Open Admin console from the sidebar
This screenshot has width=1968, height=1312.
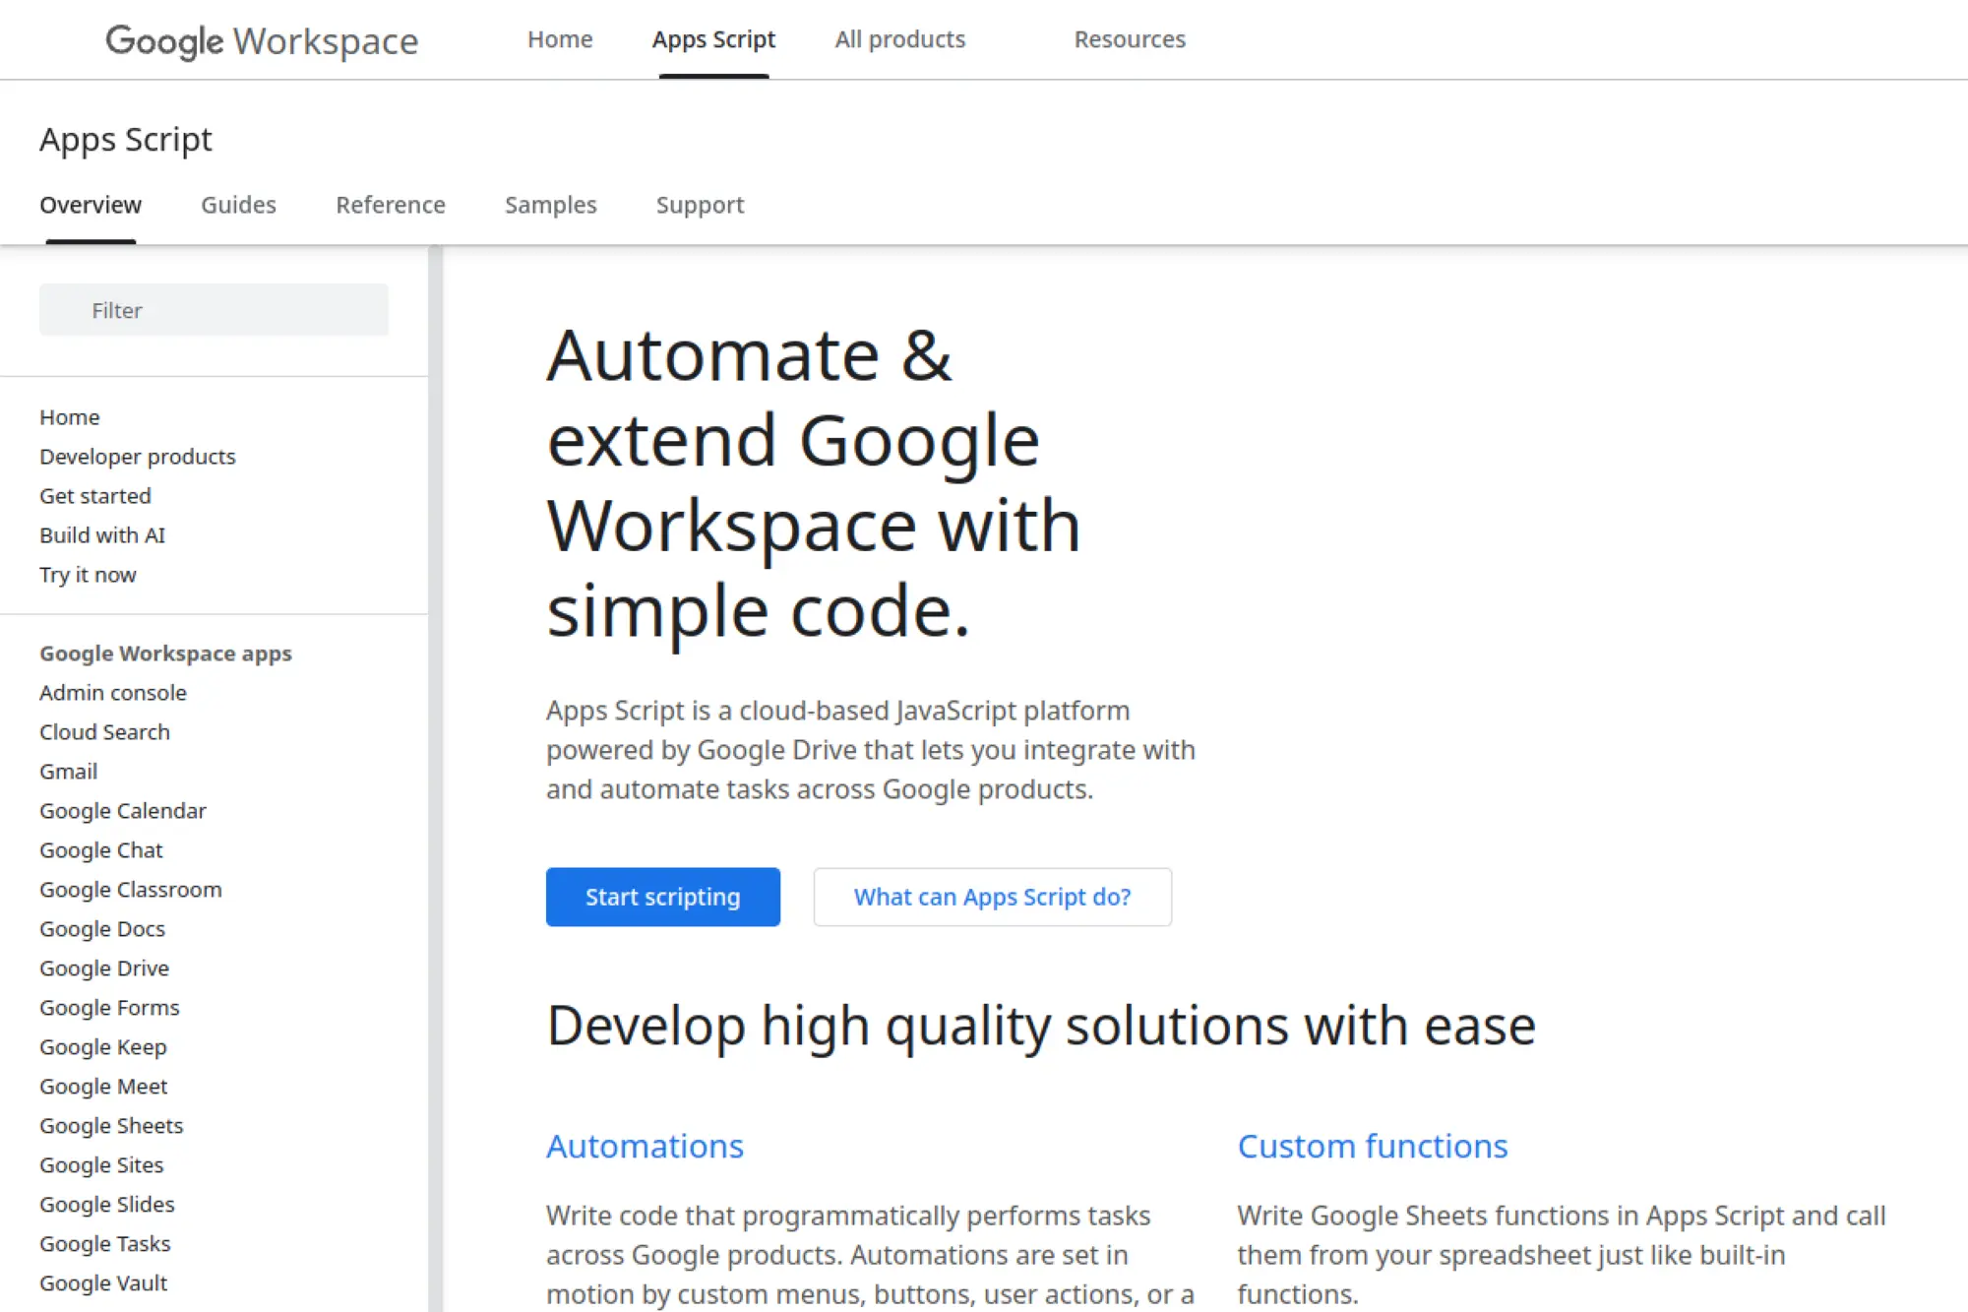pyautogui.click(x=113, y=692)
